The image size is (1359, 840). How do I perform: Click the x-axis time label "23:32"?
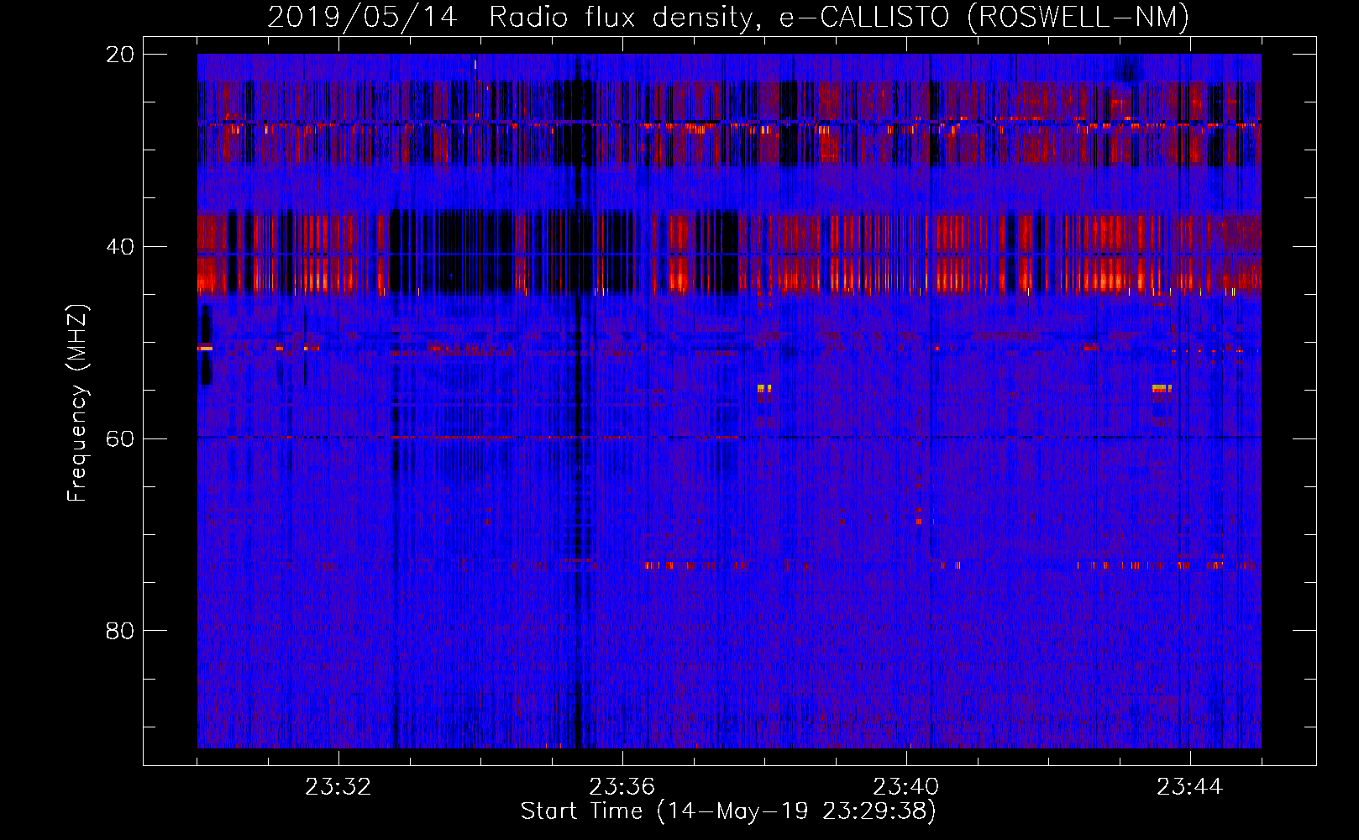(x=338, y=787)
